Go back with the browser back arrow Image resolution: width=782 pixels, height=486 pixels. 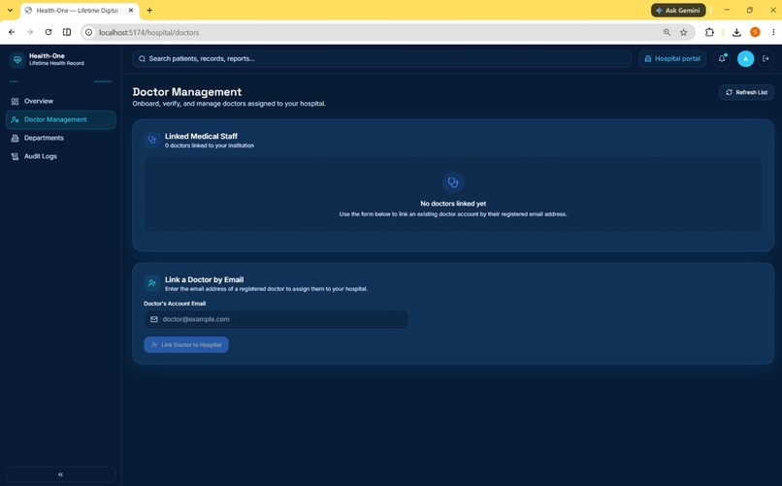coord(12,32)
